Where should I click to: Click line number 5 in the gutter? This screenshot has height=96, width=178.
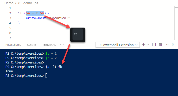pos(10,28)
